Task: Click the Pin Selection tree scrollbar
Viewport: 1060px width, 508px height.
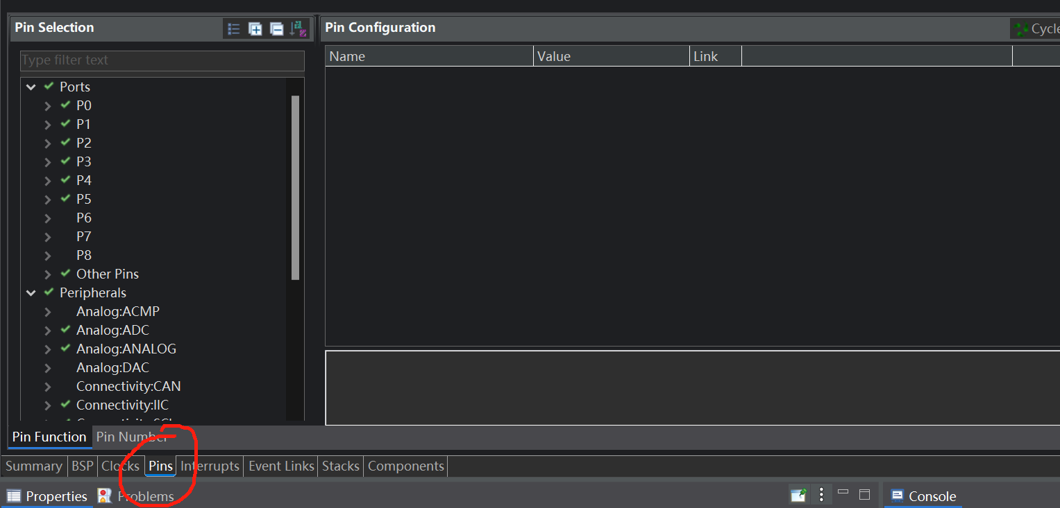Action: tap(295, 187)
